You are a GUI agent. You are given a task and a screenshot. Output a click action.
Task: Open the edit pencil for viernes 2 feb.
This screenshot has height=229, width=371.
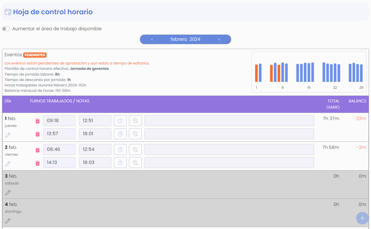coord(8,163)
